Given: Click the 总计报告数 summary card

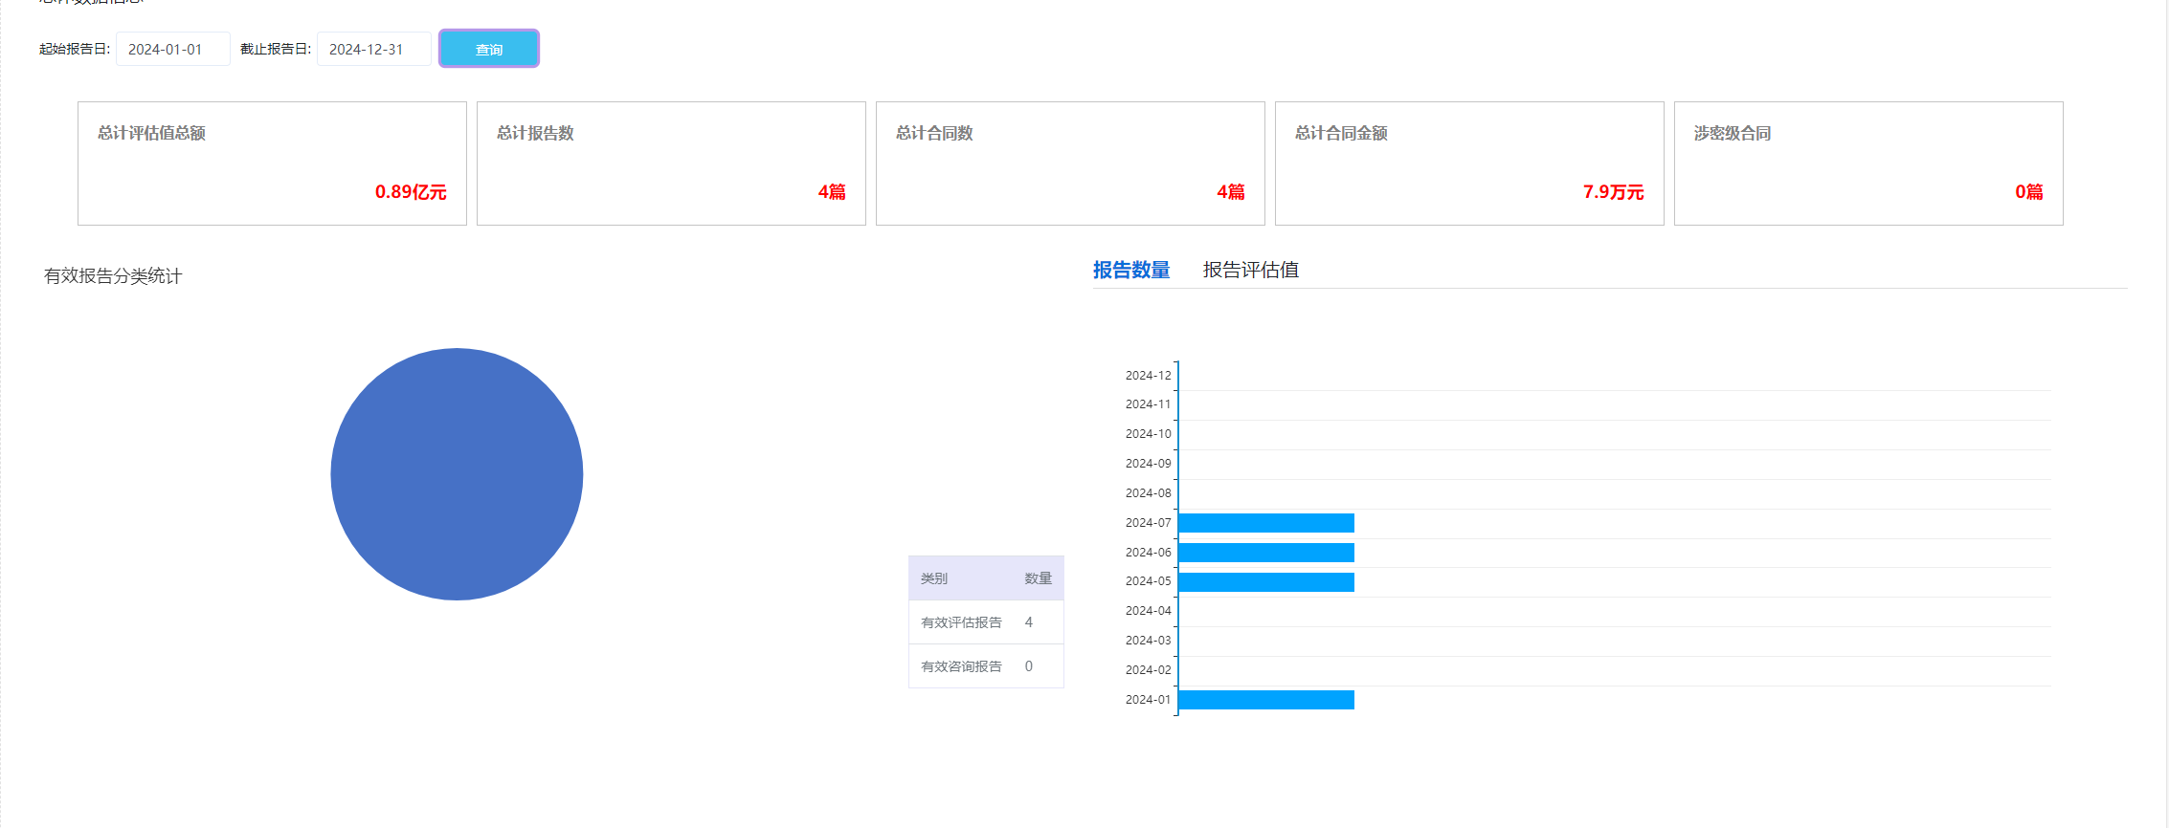Looking at the screenshot, I should pos(671,163).
